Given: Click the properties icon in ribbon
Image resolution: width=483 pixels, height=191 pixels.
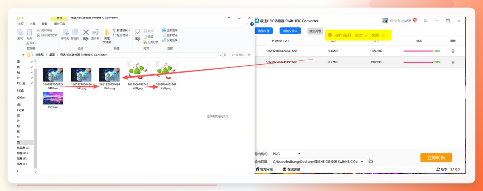Looking at the screenshot, I should (138, 32).
